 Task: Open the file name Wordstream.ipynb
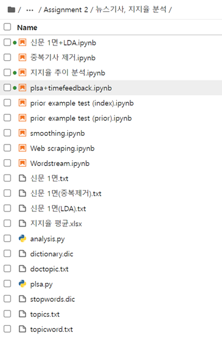tap(60, 164)
